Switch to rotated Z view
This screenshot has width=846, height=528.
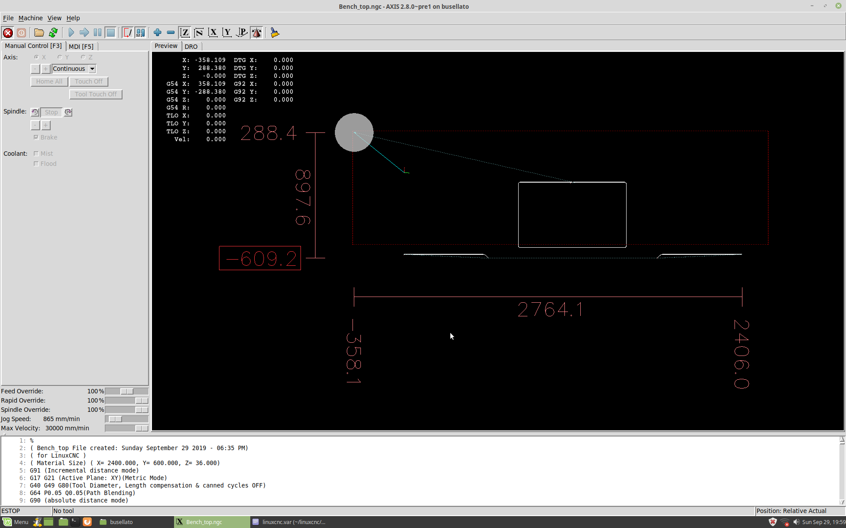point(199,33)
